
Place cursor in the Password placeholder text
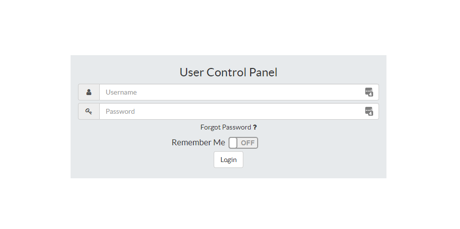[x=120, y=111]
